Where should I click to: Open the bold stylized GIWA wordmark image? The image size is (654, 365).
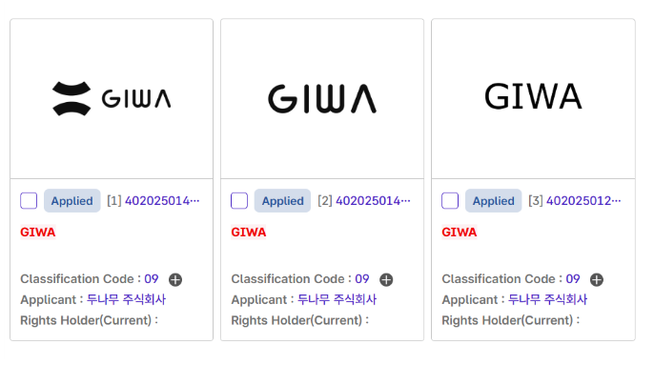322,99
